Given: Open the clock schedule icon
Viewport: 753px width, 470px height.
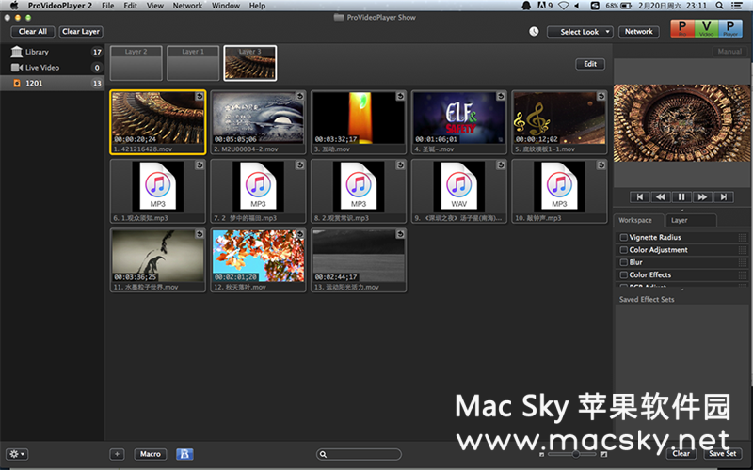Looking at the screenshot, I should point(534,32).
